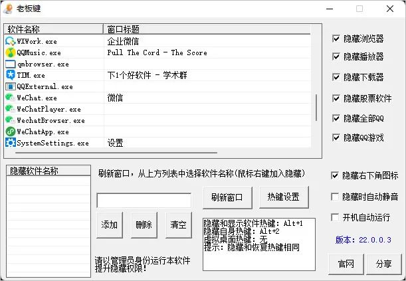Click the 刷新窗口 button

[x=227, y=198]
